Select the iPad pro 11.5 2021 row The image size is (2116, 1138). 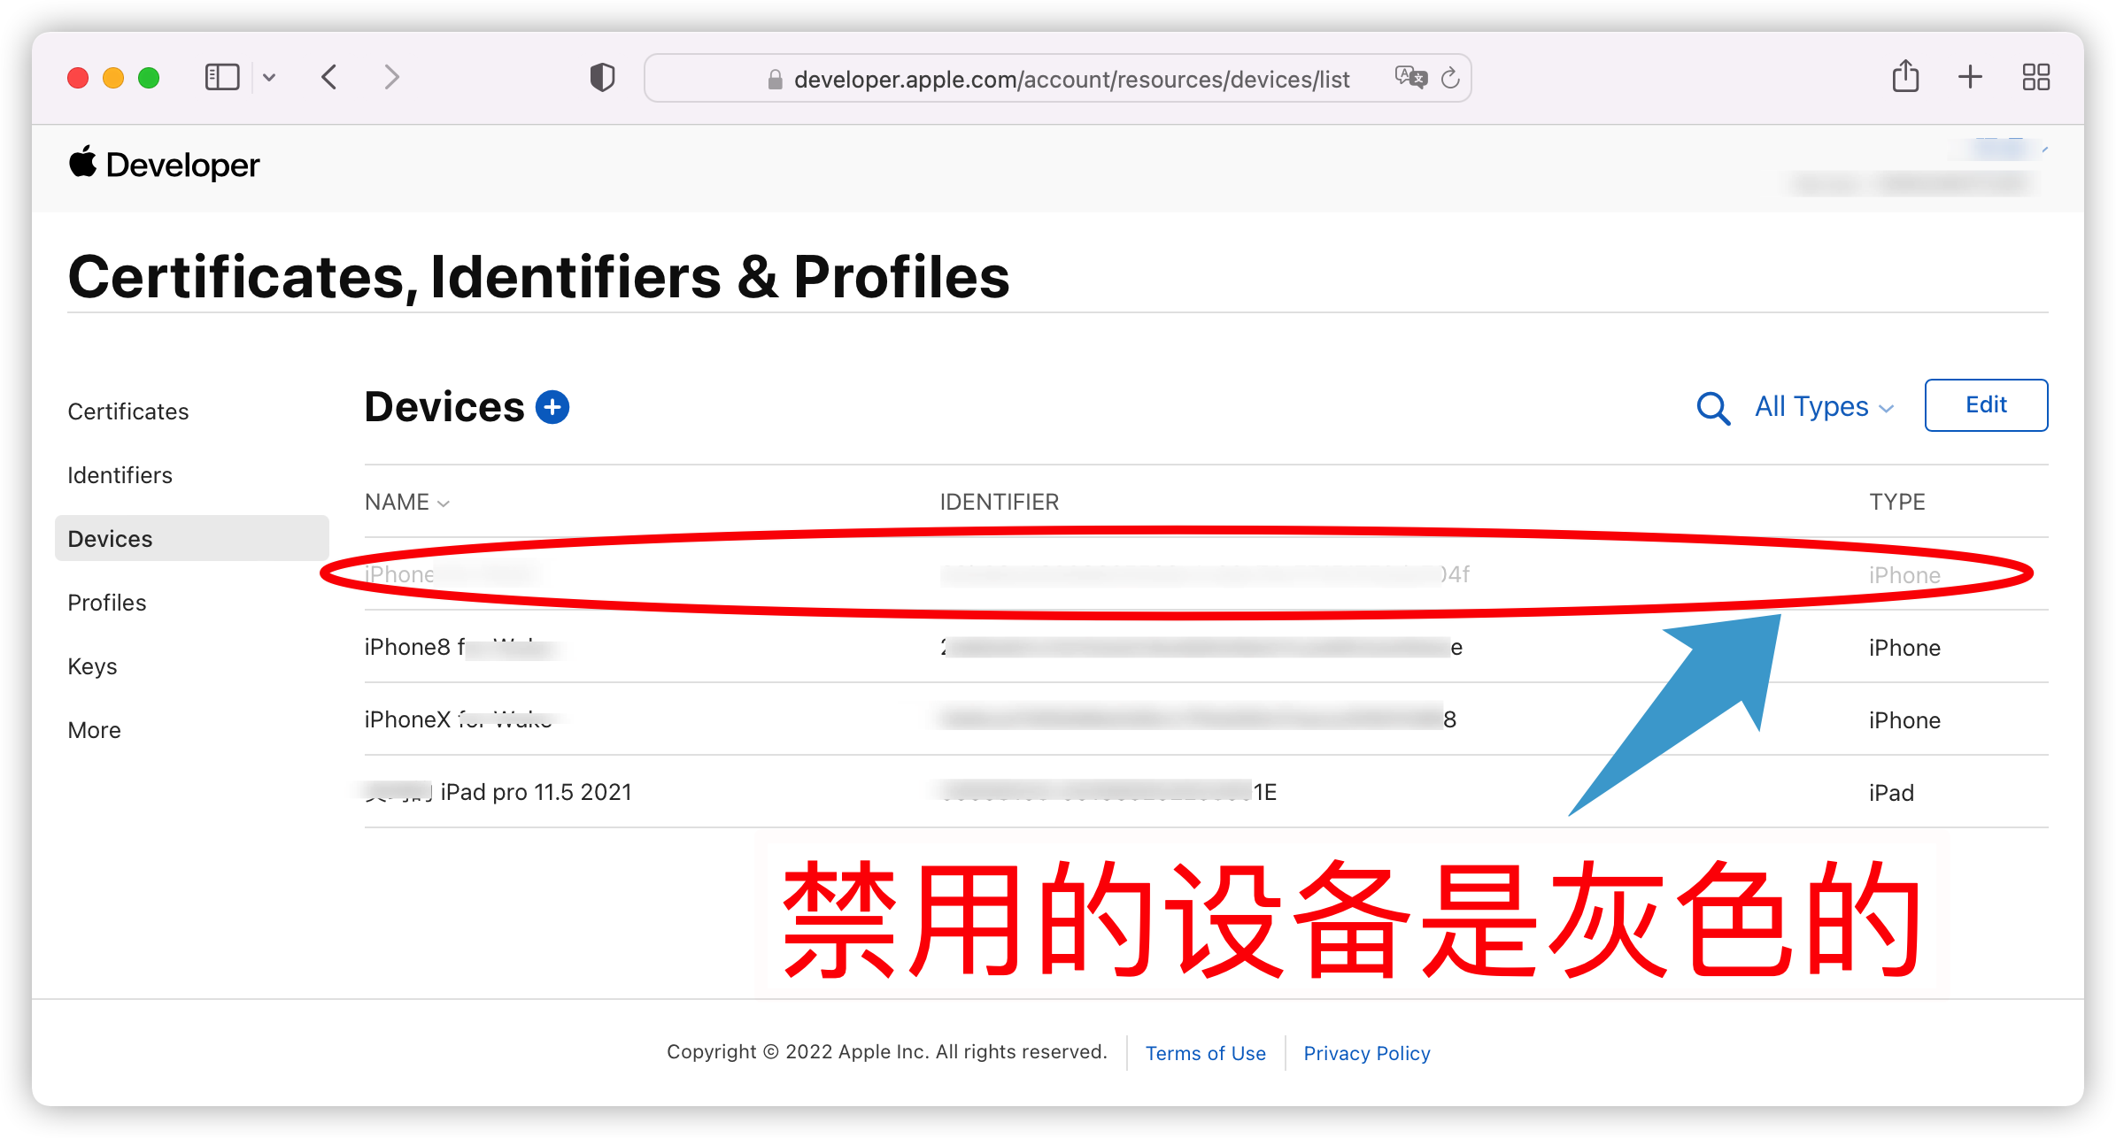pos(1206,792)
